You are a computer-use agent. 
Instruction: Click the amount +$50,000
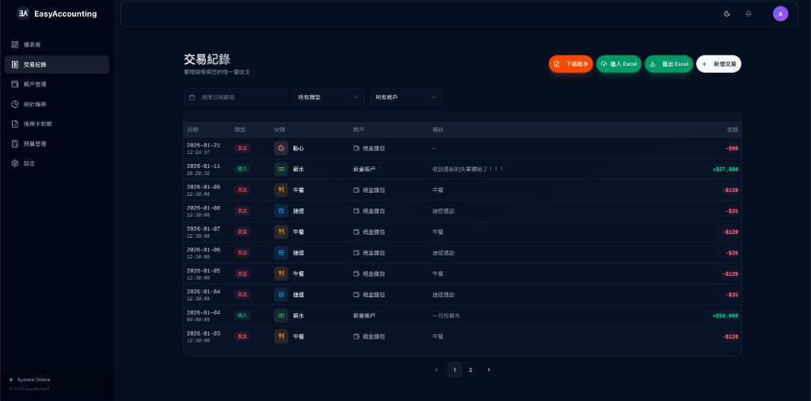725,315
